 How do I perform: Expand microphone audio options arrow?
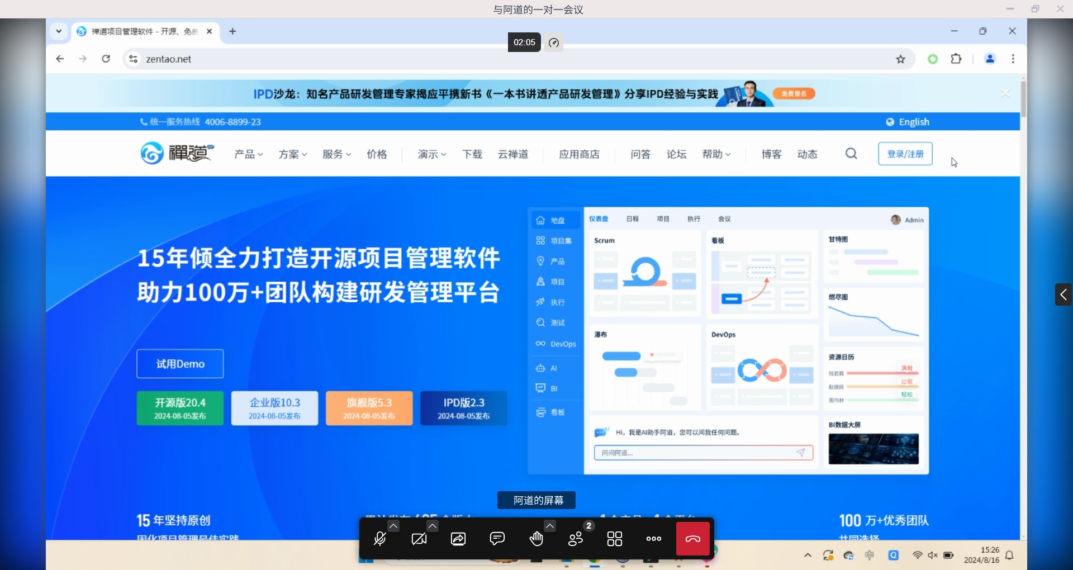pyautogui.click(x=393, y=526)
